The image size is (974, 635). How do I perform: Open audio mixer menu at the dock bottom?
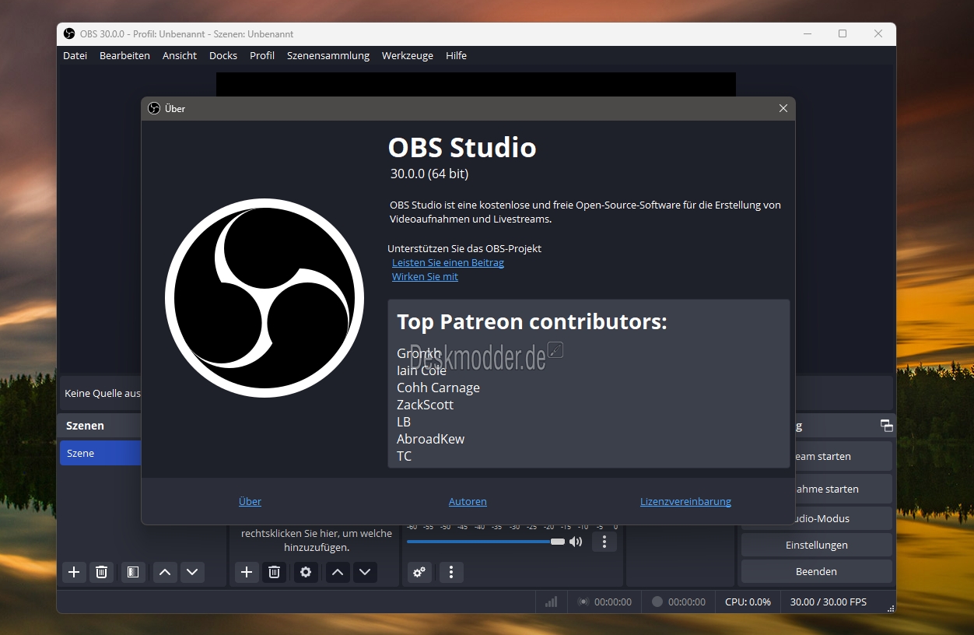[451, 572]
